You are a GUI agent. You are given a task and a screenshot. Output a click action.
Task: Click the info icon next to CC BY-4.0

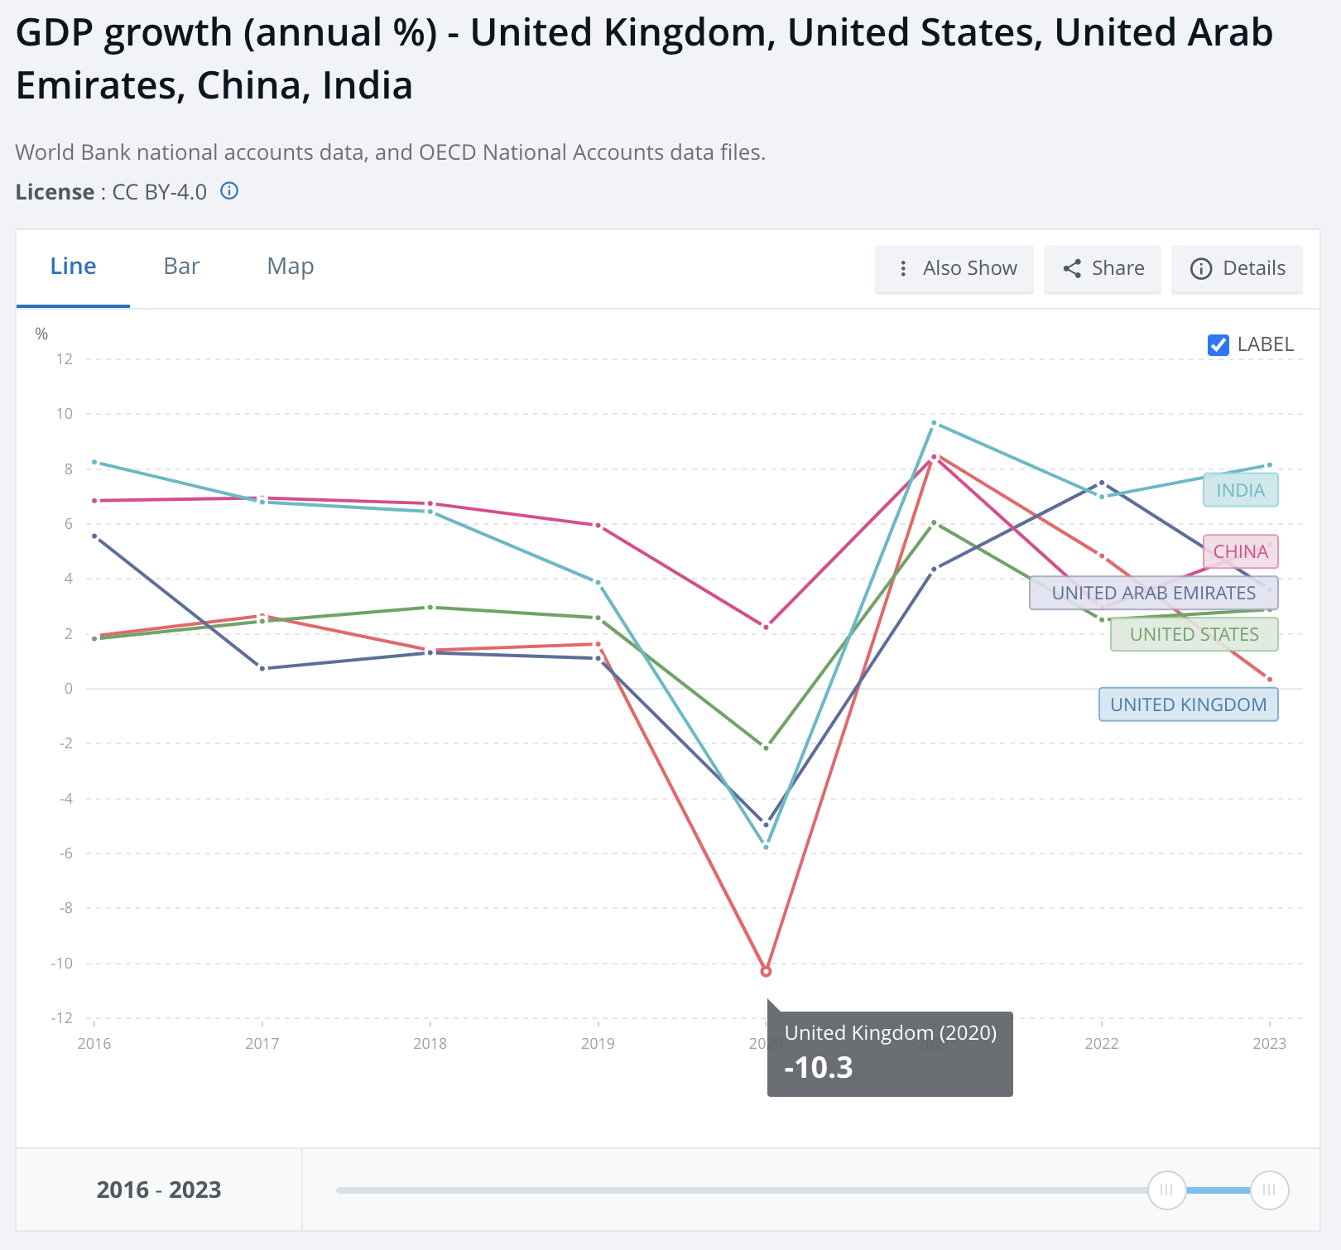(x=229, y=191)
